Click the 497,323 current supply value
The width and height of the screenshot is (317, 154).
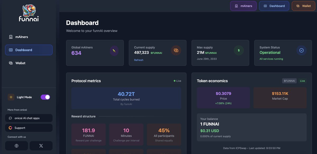142,53
